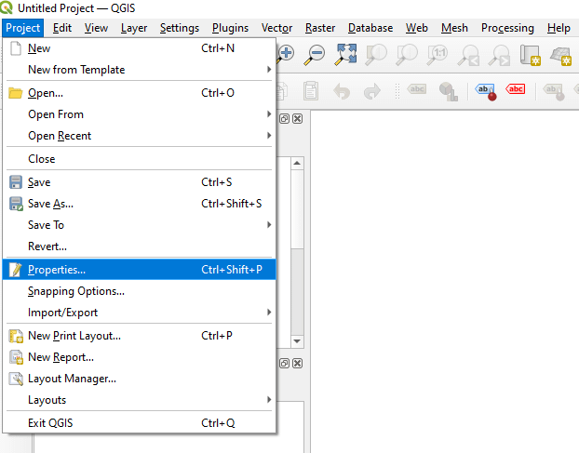Select Snapping Options... entry

coord(75,291)
